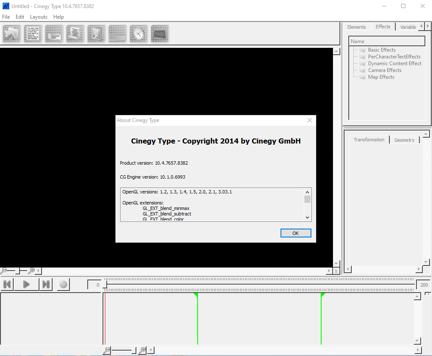Switch to the Variable tab
This screenshot has width=432, height=356.
[408, 27]
